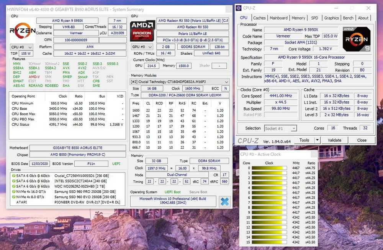Click status icon for Samsung SSD 960 EVO

click(x=14, y=197)
